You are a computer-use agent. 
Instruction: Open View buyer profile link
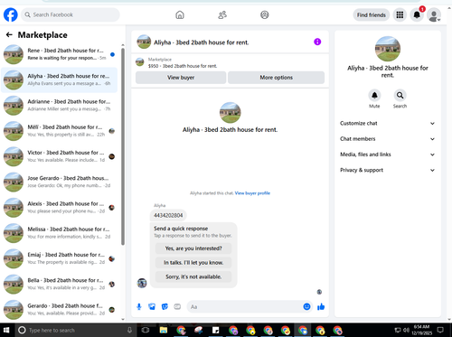tap(252, 193)
